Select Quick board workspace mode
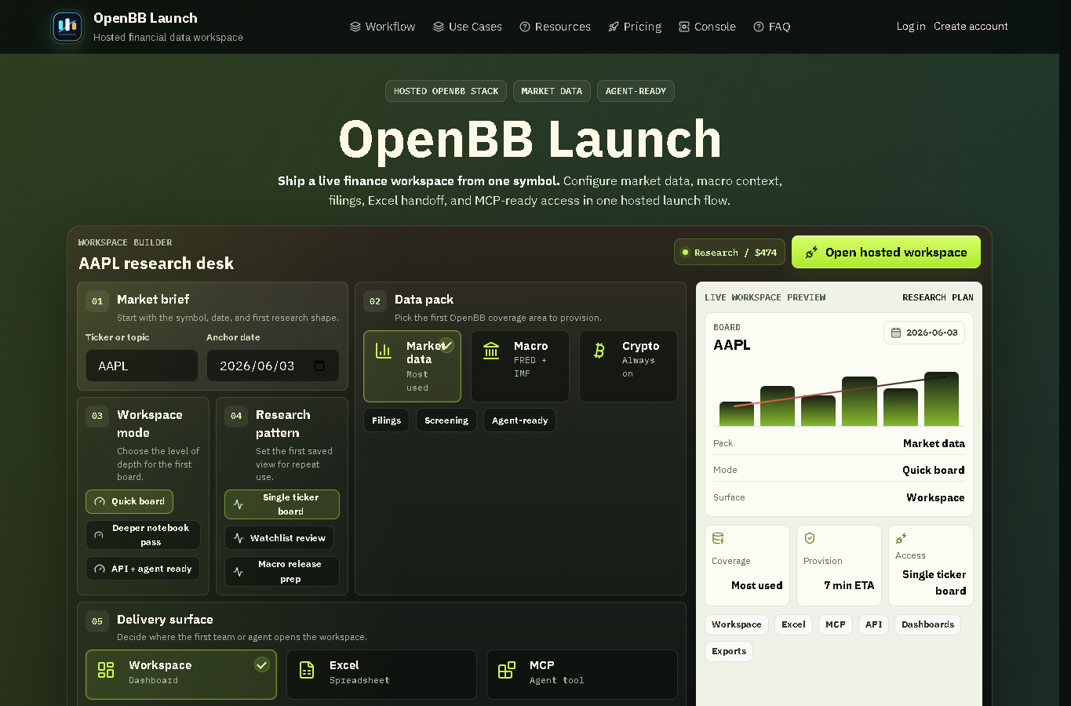1071x706 pixels. [x=129, y=501]
